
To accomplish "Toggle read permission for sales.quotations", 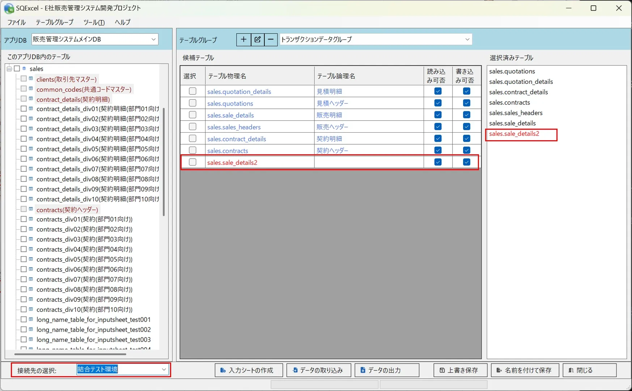I will pyautogui.click(x=438, y=103).
